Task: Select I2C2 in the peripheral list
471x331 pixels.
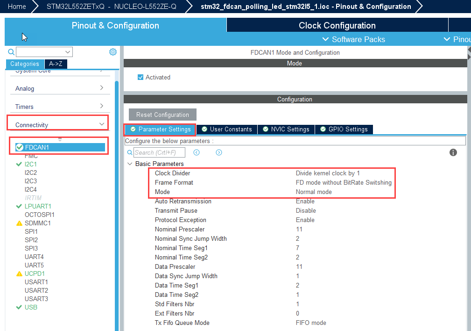Action: 31,173
